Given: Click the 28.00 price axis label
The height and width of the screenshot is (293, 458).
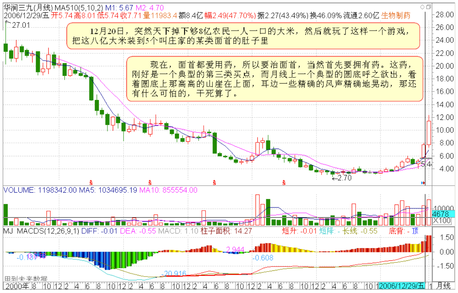Looking at the screenshot, I should point(445,15).
